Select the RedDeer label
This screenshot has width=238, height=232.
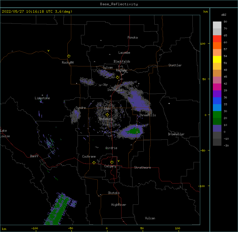pos(121,70)
